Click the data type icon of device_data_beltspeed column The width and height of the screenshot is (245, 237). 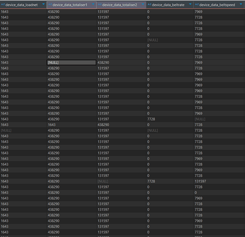197,5
